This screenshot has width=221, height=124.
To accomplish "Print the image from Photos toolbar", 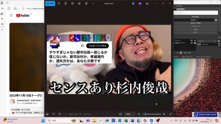I will [x=73, y=3].
